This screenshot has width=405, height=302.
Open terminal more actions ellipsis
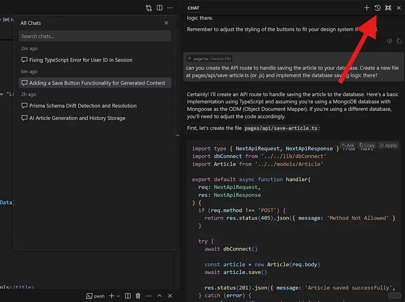click(x=149, y=296)
